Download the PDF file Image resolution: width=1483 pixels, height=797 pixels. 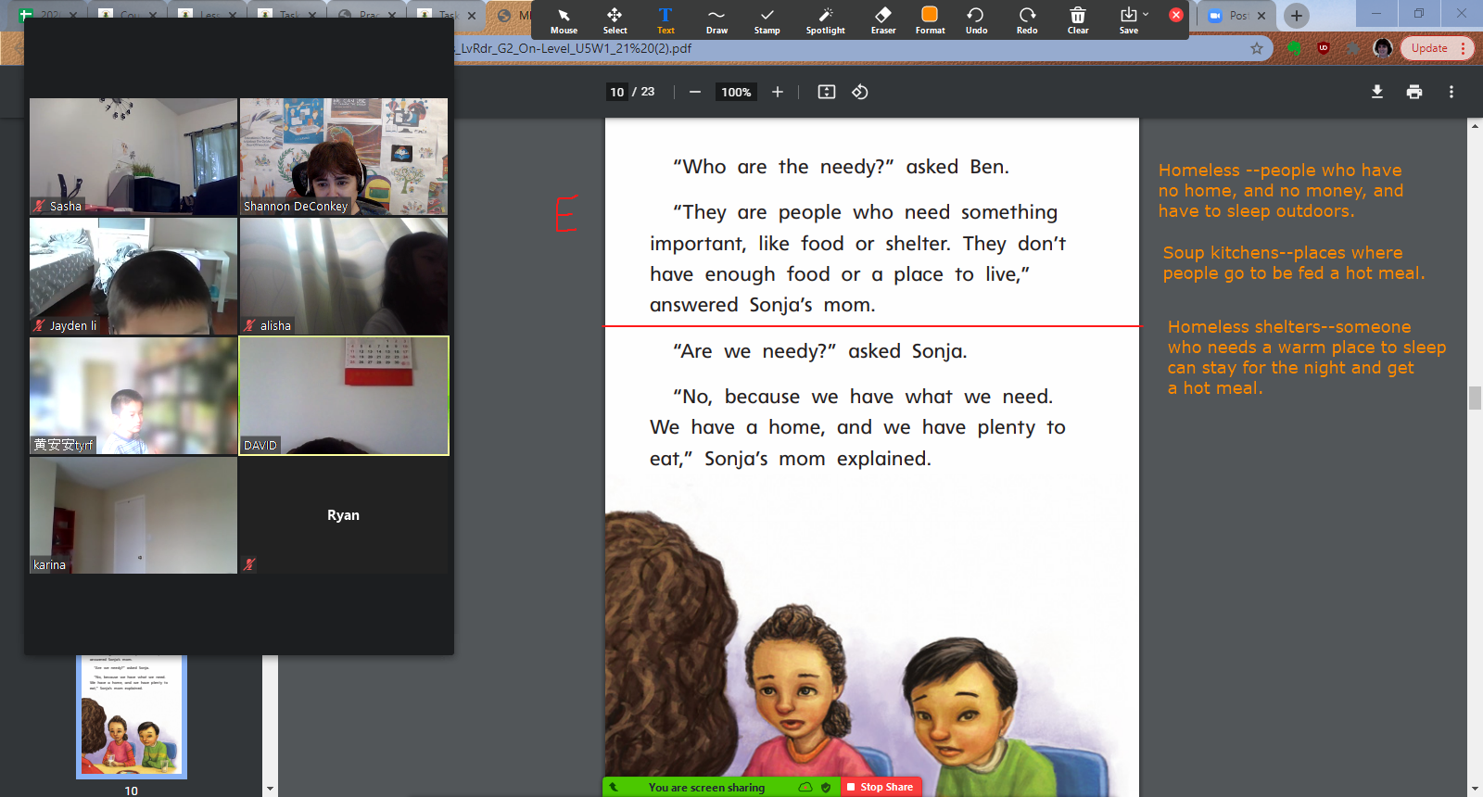[x=1377, y=92]
